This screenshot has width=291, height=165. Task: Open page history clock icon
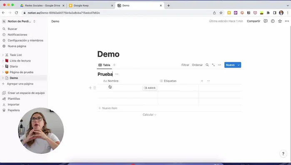273,21
